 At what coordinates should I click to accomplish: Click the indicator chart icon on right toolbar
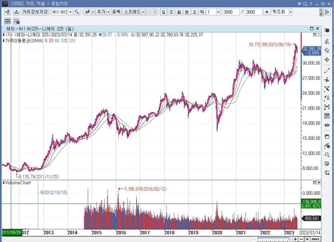click(x=327, y=41)
